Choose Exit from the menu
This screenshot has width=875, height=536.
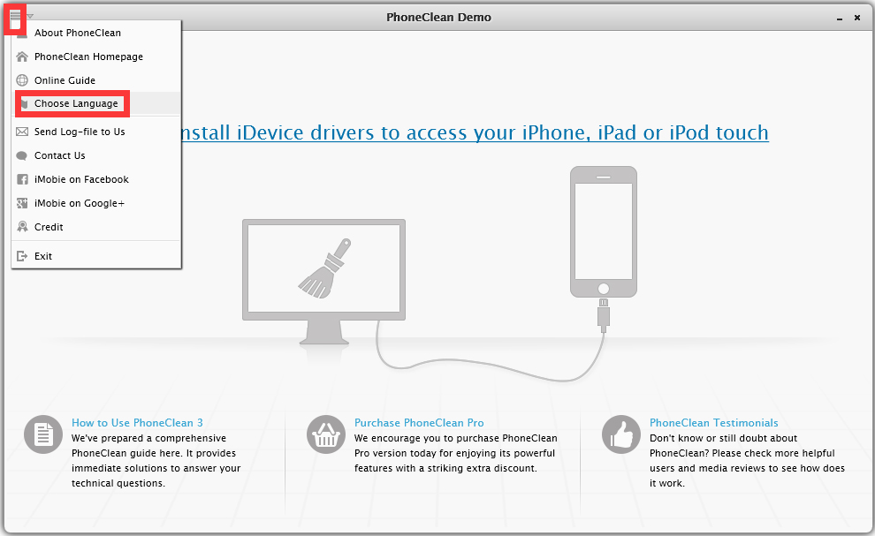pos(43,256)
